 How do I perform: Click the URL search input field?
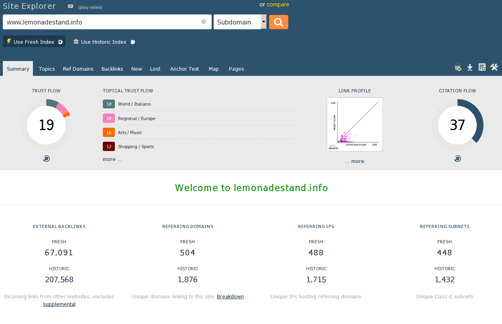click(107, 22)
